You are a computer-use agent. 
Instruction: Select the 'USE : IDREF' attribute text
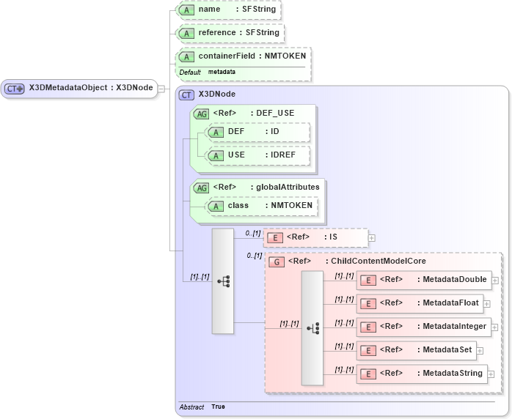(x=262, y=155)
